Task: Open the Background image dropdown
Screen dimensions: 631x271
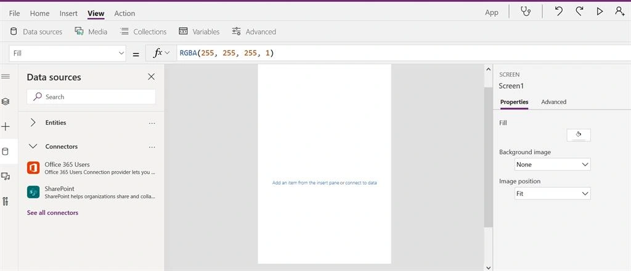Action: [x=553, y=164]
